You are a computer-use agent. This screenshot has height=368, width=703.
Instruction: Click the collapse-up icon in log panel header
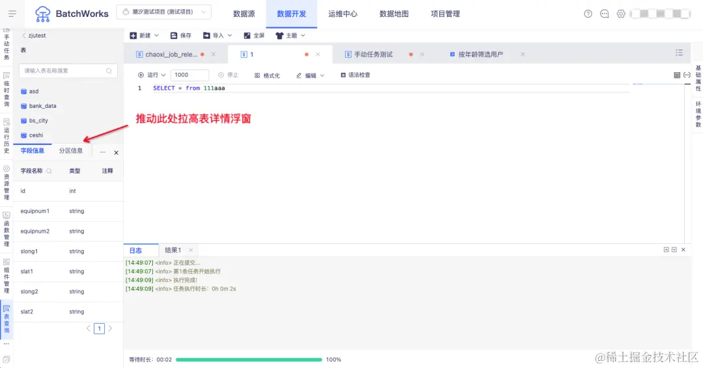pos(667,250)
